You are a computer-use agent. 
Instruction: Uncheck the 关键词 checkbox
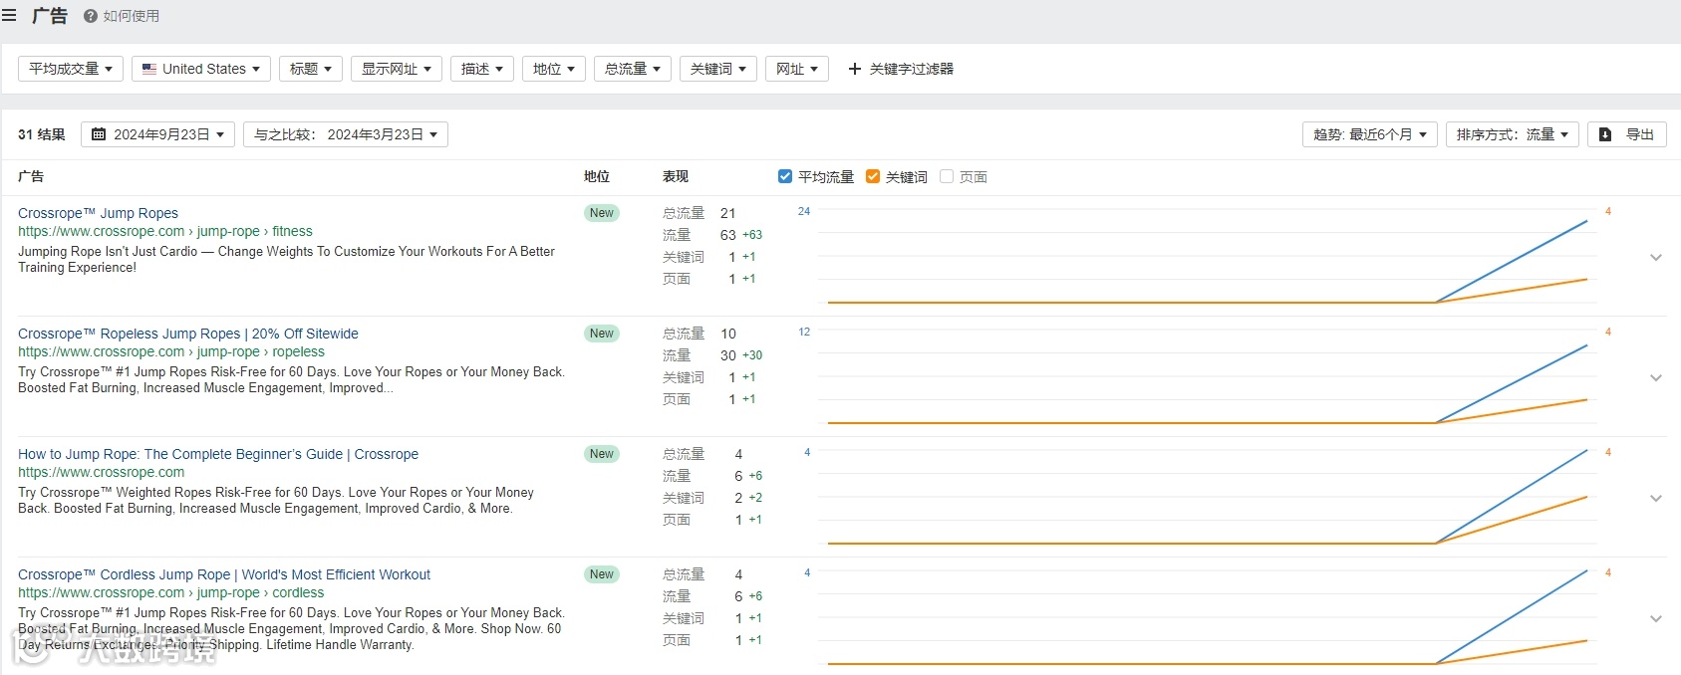click(x=873, y=176)
